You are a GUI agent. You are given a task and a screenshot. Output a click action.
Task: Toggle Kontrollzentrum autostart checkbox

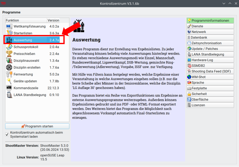tap(7, 135)
